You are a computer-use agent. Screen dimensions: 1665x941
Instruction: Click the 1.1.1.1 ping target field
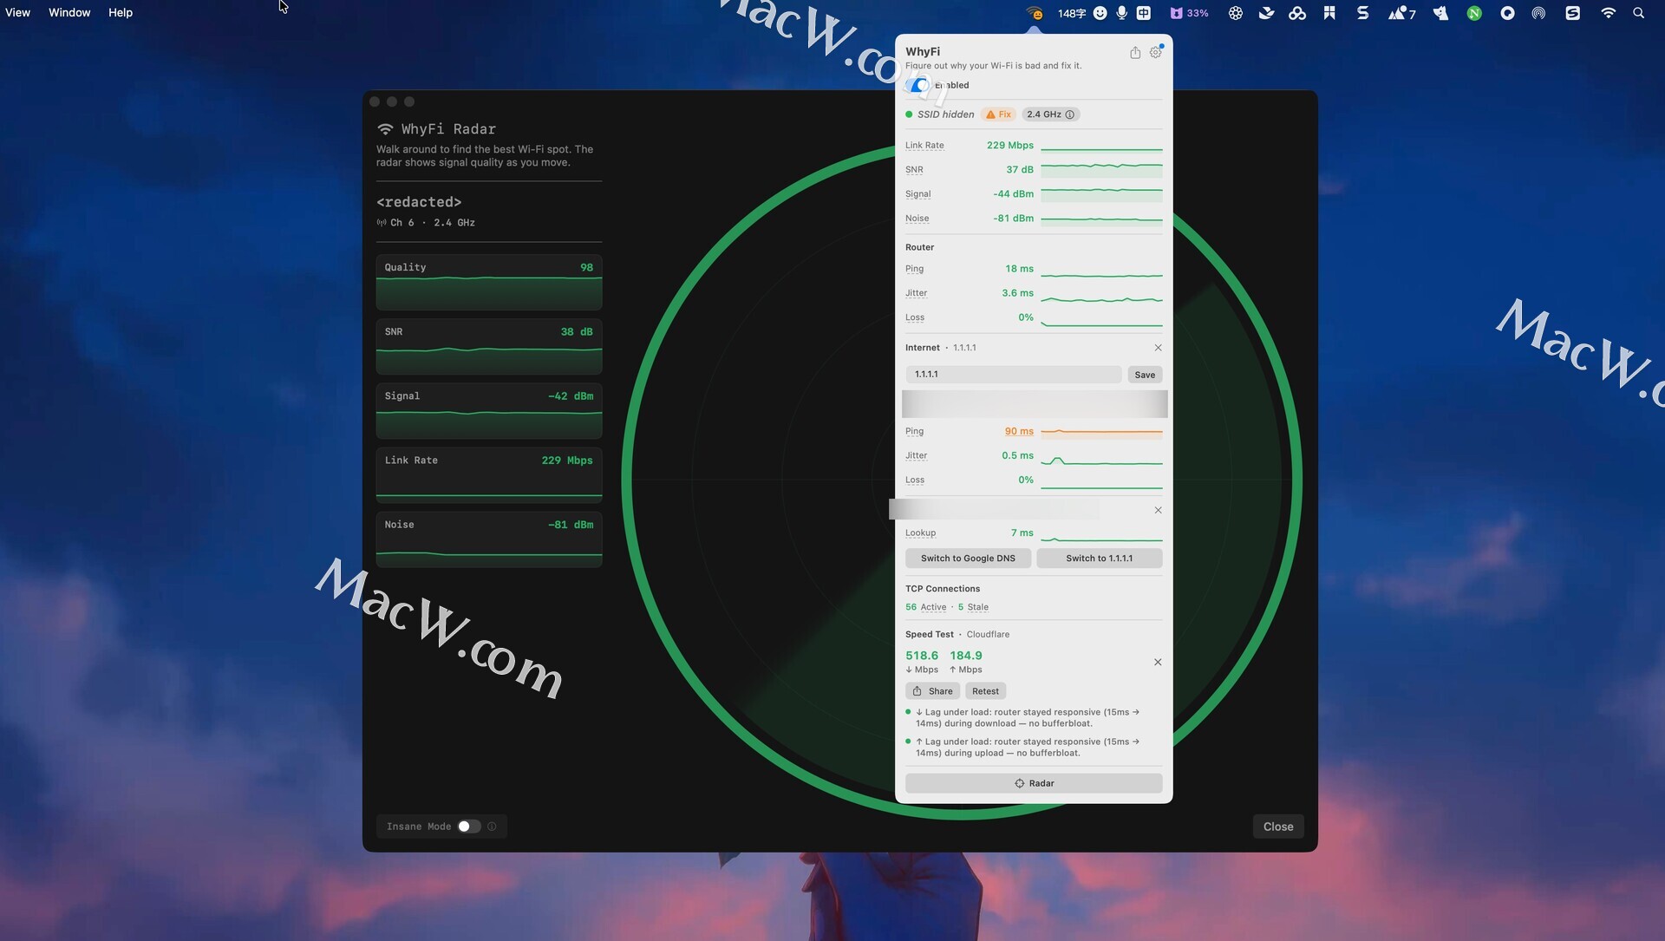point(1013,375)
